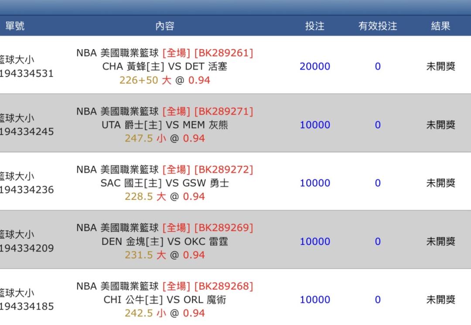Select order number 194334236
471x325 pixels.
pos(26,190)
